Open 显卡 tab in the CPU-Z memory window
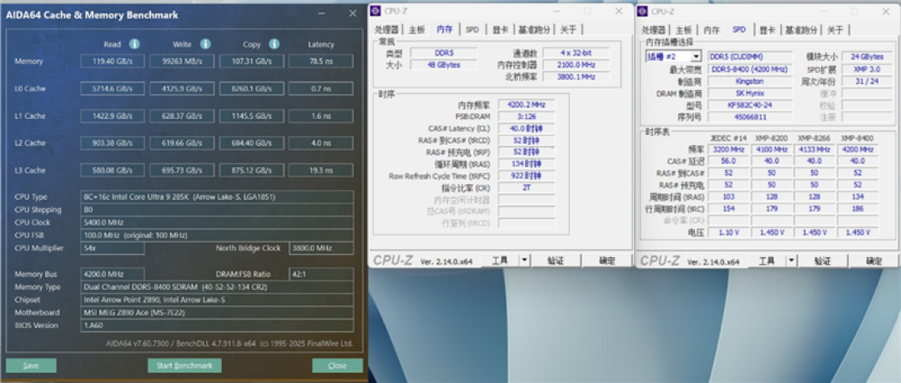901x383 pixels. (499, 30)
